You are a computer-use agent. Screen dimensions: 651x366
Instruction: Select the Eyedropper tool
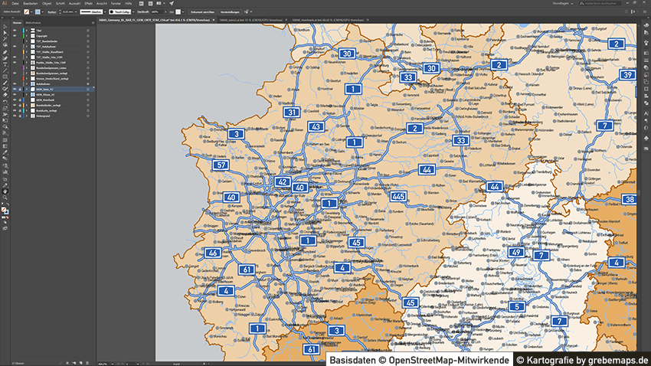click(x=5, y=152)
